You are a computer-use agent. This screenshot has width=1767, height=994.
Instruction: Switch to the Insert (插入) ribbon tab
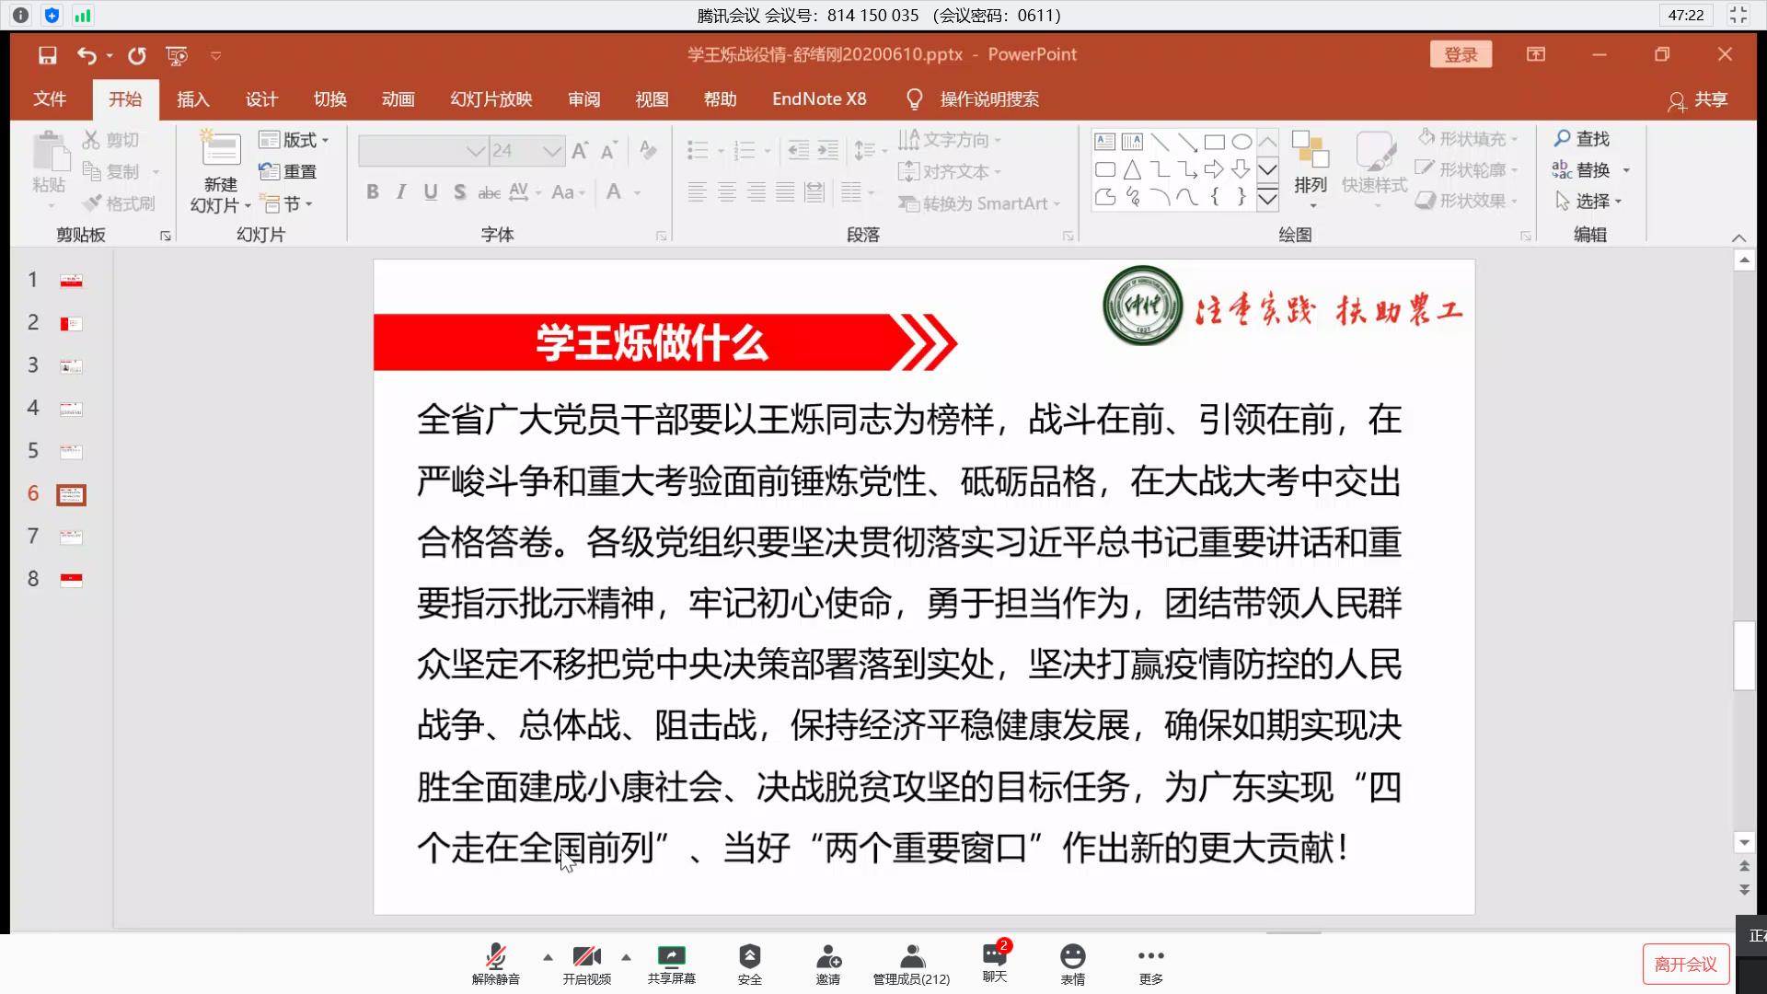(x=192, y=99)
